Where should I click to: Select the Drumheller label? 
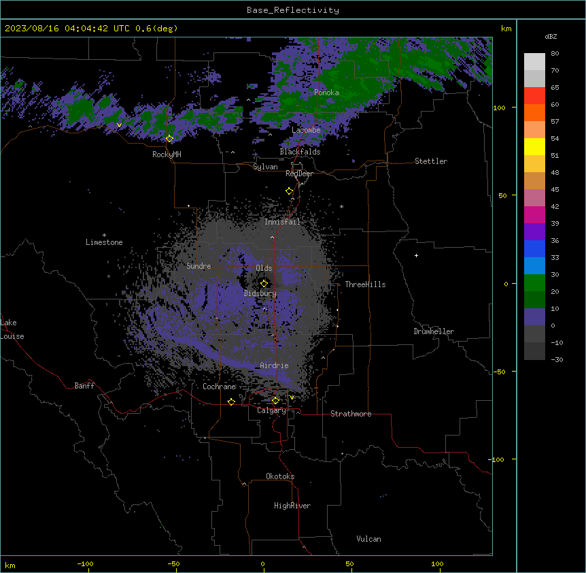coord(434,331)
